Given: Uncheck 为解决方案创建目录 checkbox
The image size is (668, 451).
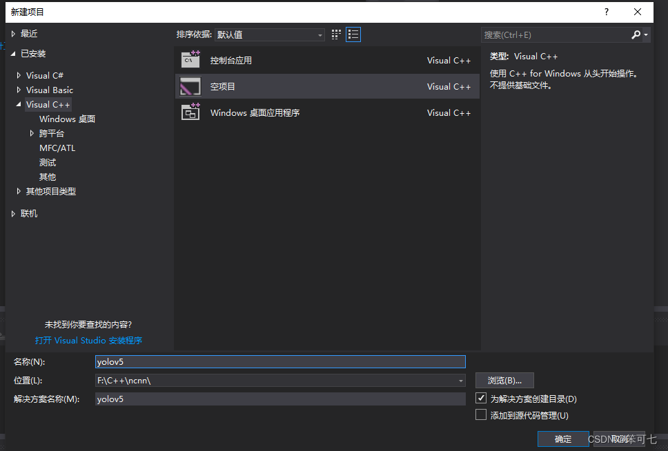Looking at the screenshot, I should (x=481, y=398).
